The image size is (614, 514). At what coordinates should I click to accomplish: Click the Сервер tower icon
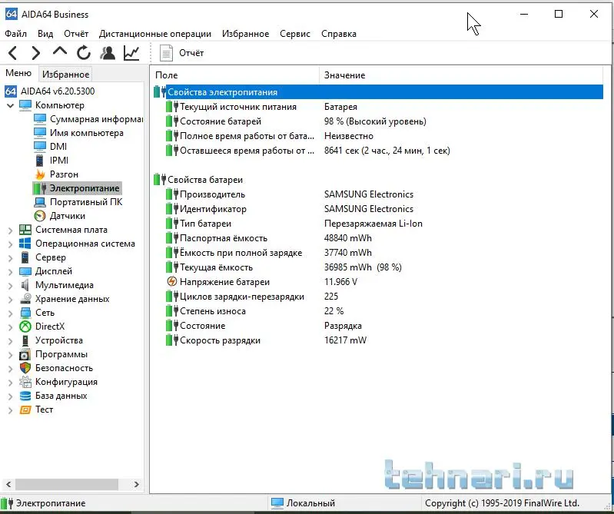[25, 257]
